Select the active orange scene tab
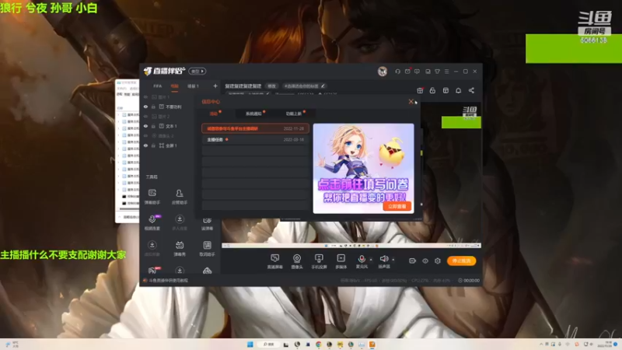622x350 pixels. (x=174, y=86)
